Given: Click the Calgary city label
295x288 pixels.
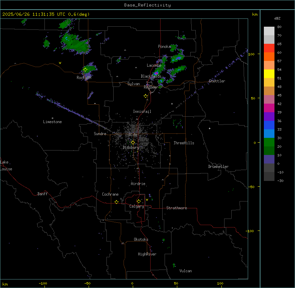Looking at the screenshot, I should point(137,206).
